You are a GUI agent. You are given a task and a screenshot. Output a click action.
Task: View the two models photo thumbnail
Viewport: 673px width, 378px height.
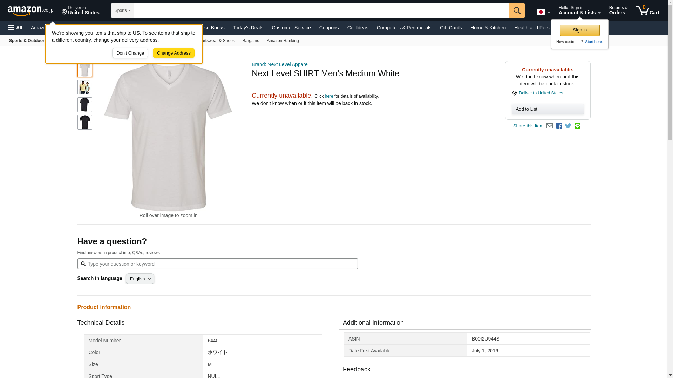coord(84,87)
